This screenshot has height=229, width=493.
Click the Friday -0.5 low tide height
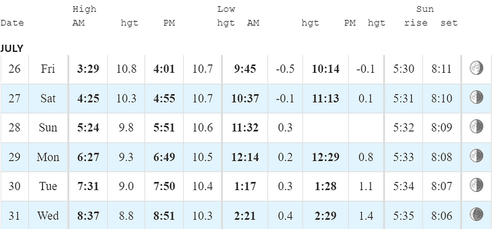point(285,69)
